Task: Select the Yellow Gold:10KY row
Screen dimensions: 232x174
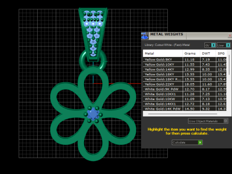Action: pyautogui.click(x=185, y=64)
